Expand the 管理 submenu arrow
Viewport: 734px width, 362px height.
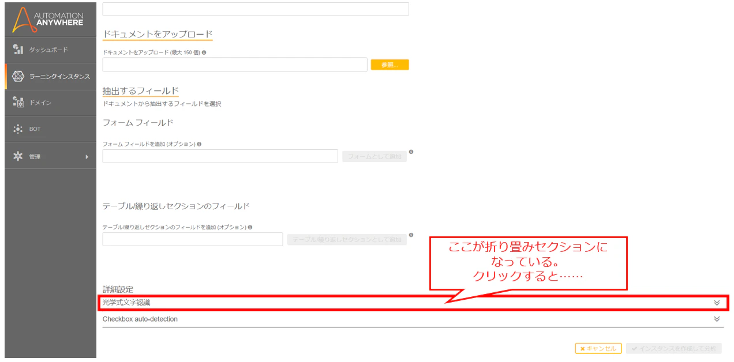tap(87, 157)
